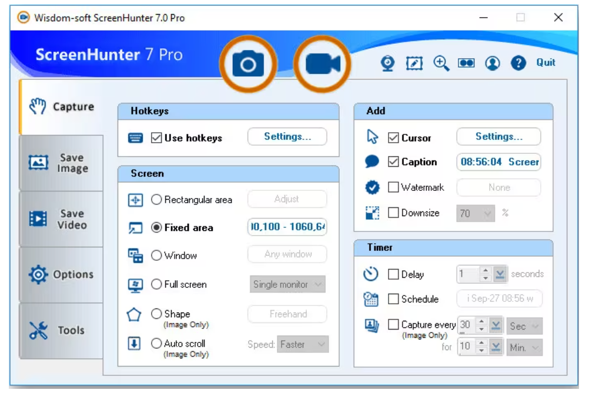Switch to the Save Video tab
Viewport: 589px width, 393px height.
point(61,219)
